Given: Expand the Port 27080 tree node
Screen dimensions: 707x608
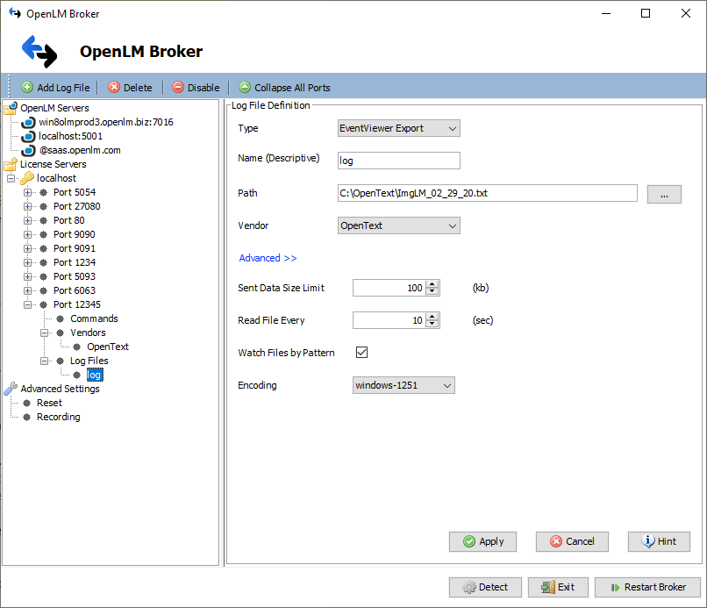Looking at the screenshot, I should click(28, 206).
